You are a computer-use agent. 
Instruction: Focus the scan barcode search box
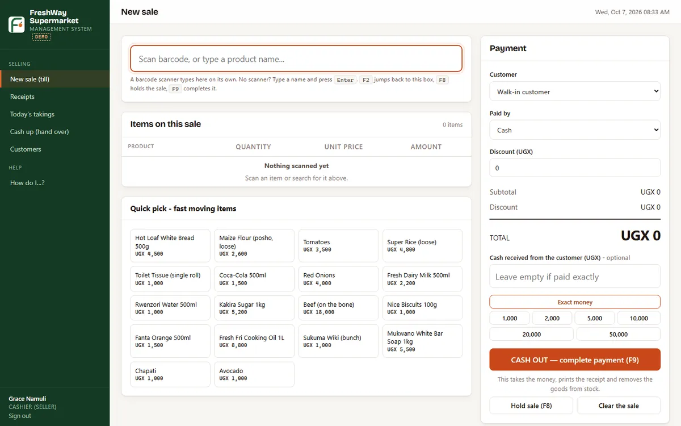click(x=296, y=59)
